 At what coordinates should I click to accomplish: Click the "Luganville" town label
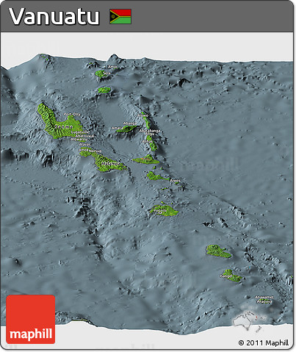click(80, 132)
